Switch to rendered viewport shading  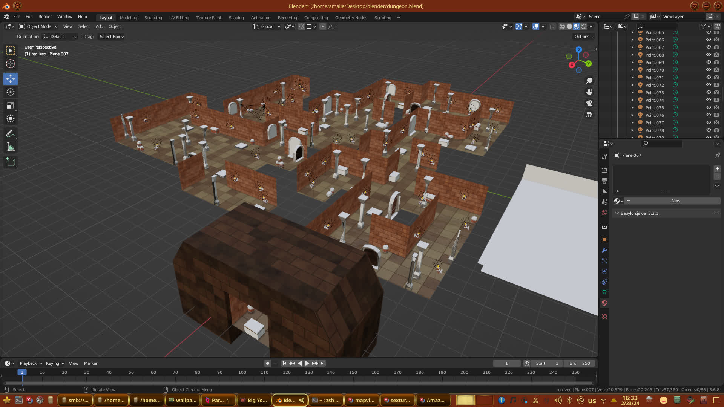pos(584,26)
